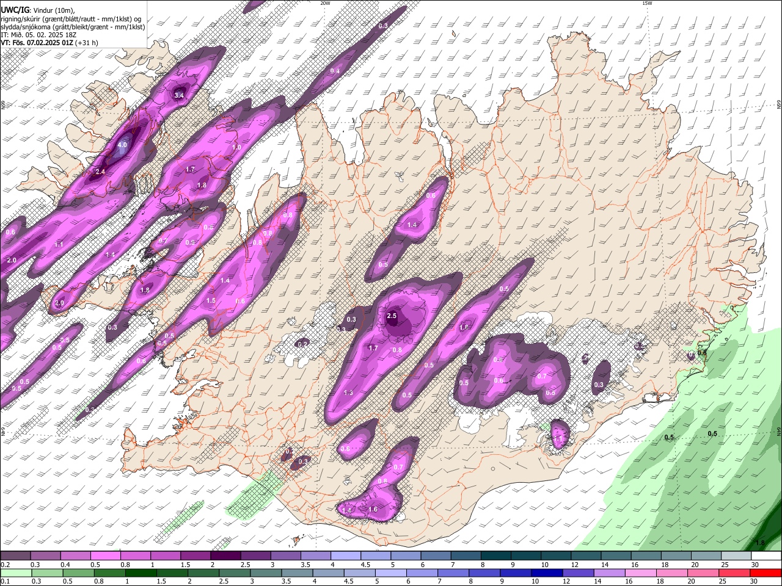
Task: Click the '2.4' snowfall value on the map
Action: (100, 172)
